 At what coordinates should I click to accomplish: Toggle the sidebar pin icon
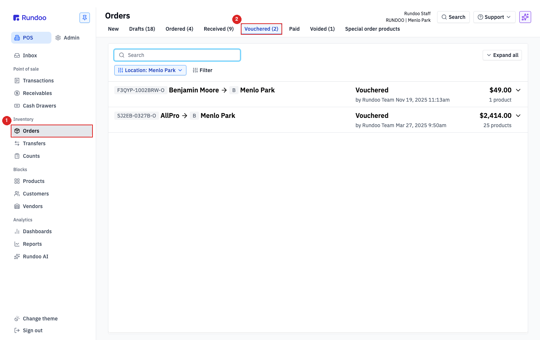tap(85, 18)
